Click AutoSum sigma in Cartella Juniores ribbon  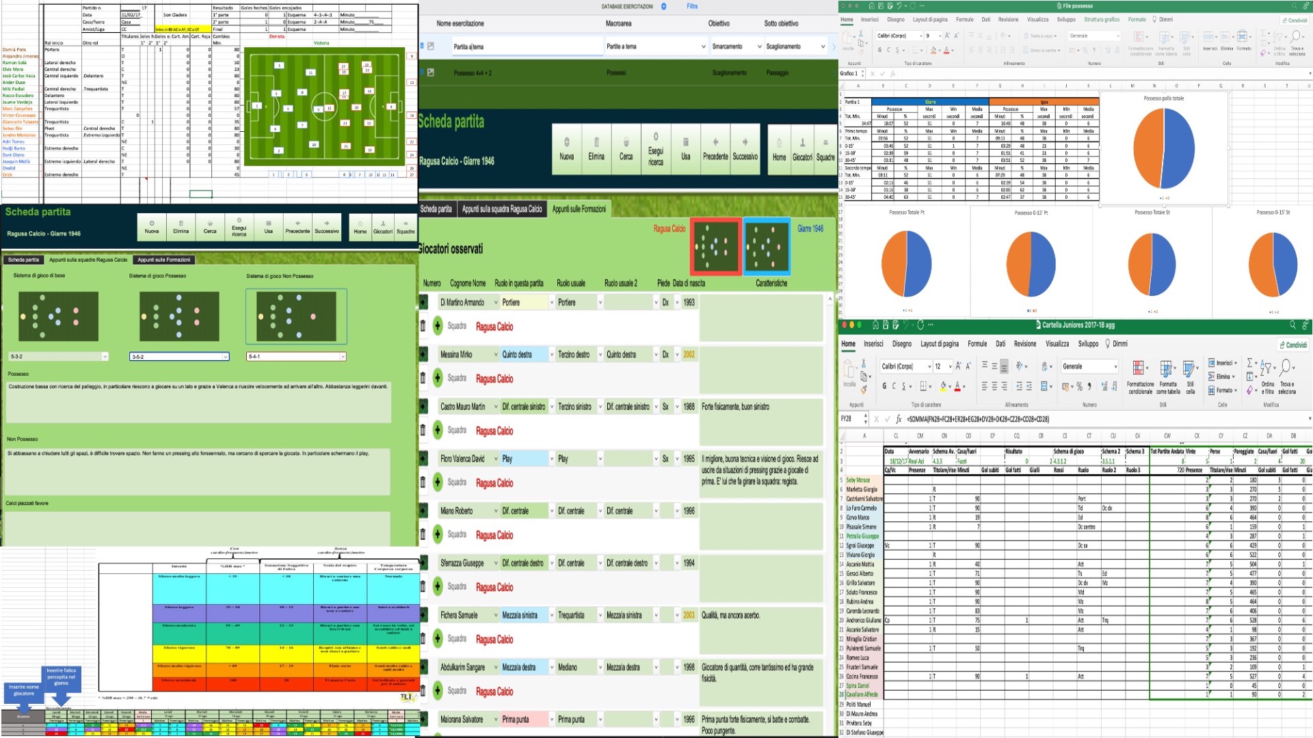(1250, 363)
